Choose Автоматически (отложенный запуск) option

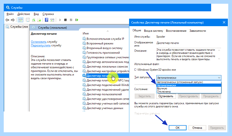point(189,82)
